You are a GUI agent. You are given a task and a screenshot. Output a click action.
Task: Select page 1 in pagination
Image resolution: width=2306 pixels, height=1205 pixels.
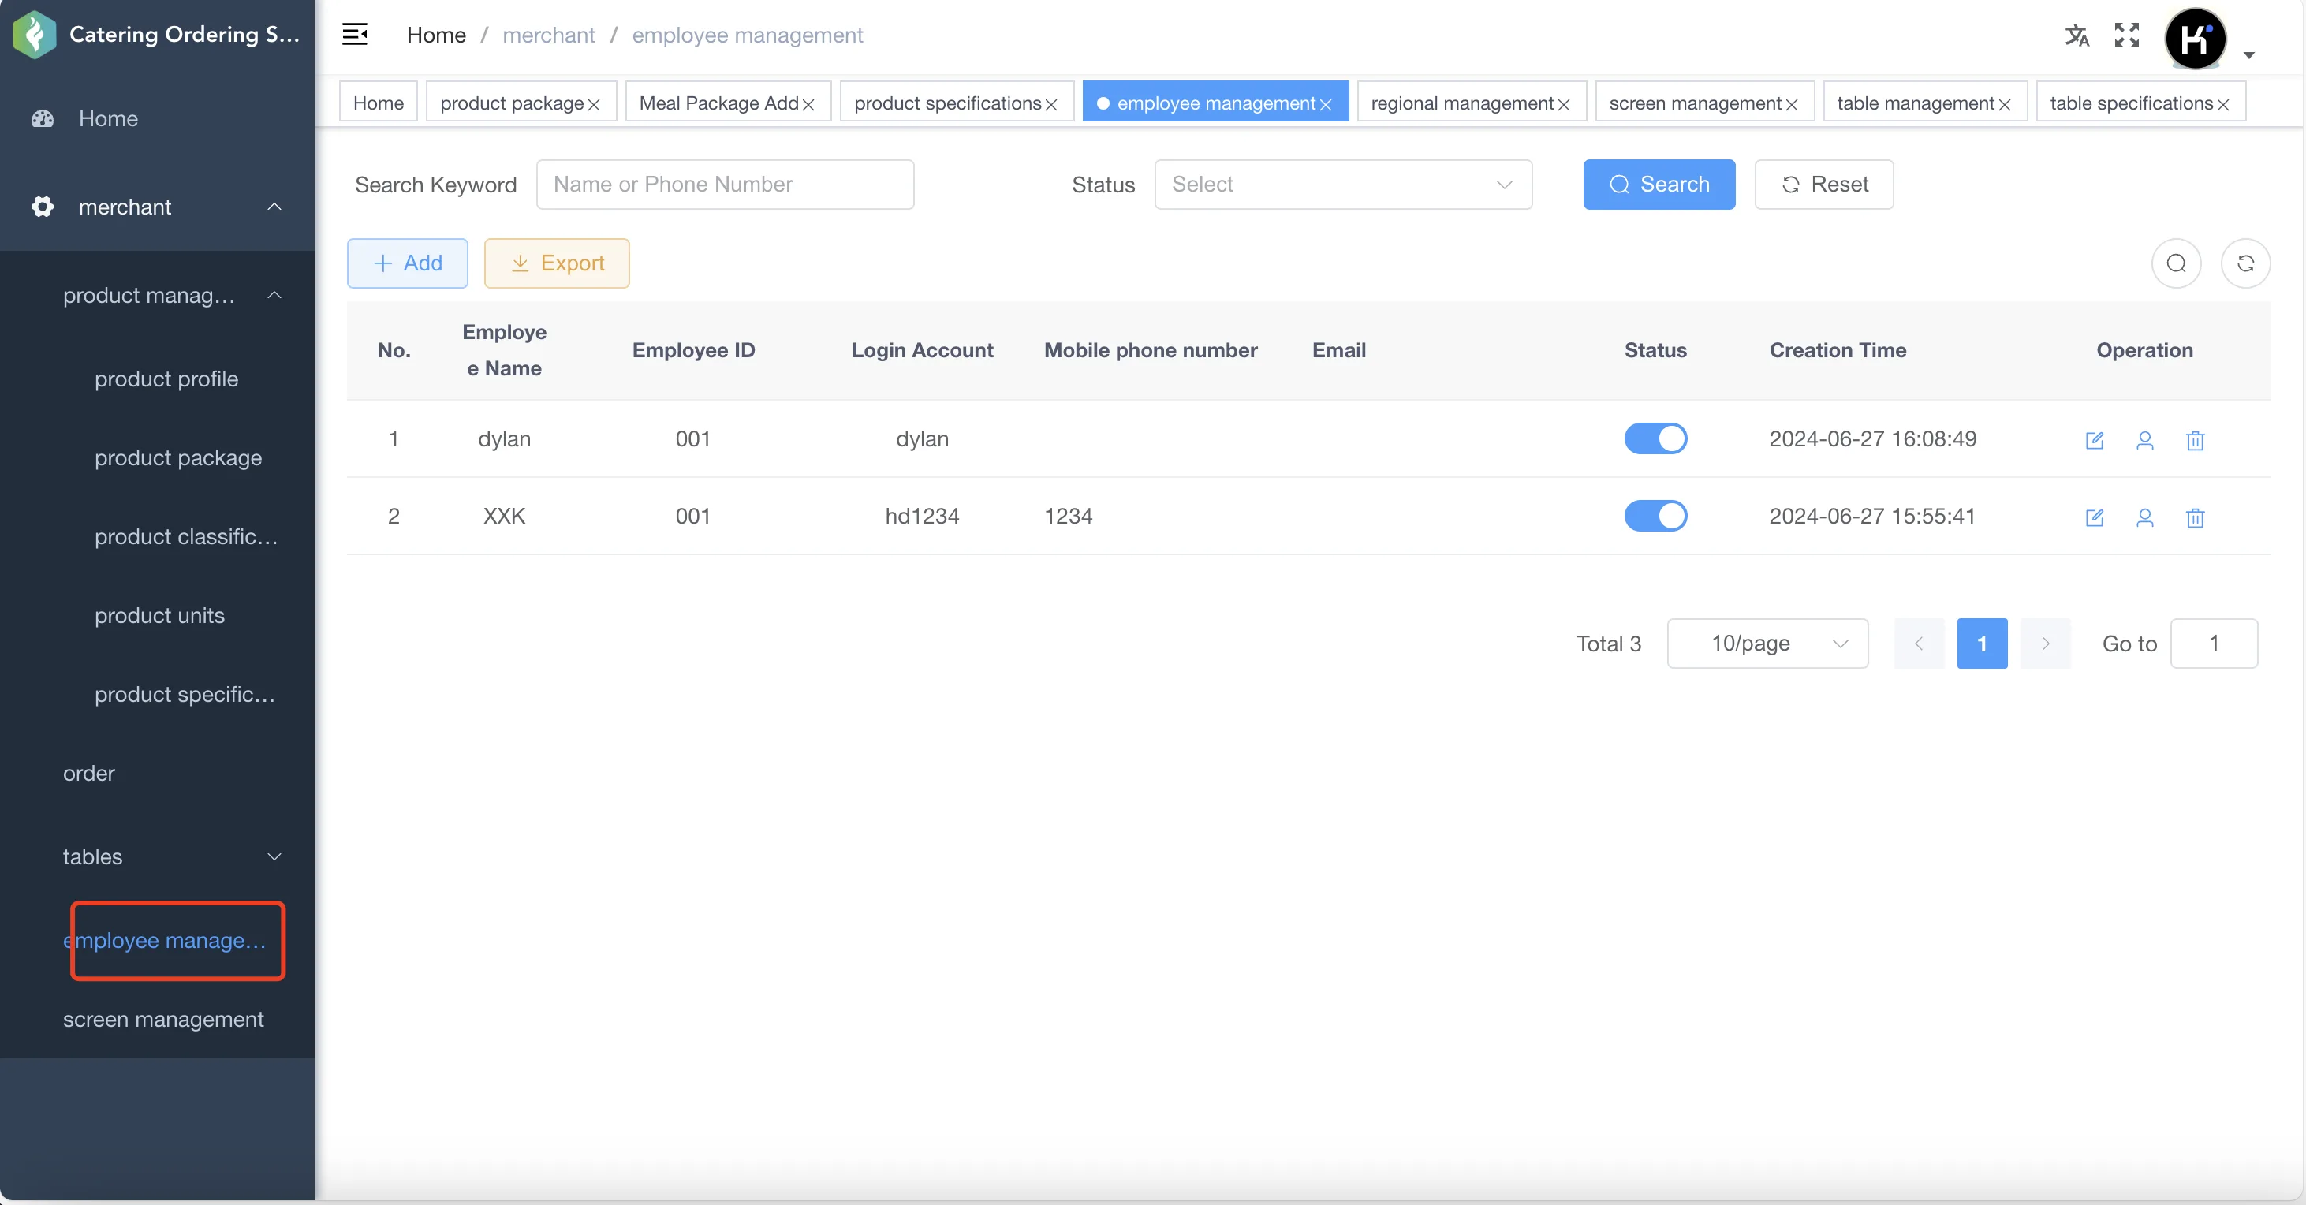coord(1982,643)
